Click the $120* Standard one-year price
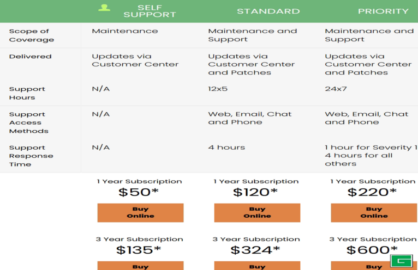 (255, 192)
